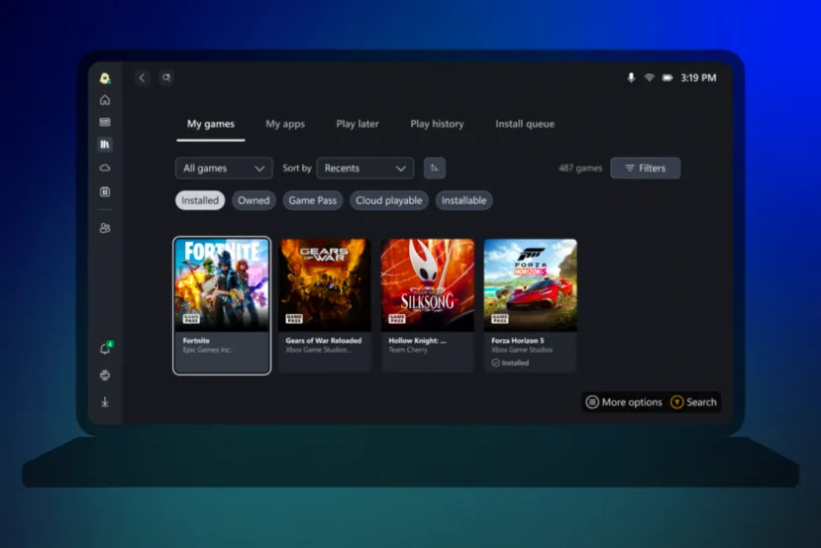Switch to the My apps tab

click(285, 124)
